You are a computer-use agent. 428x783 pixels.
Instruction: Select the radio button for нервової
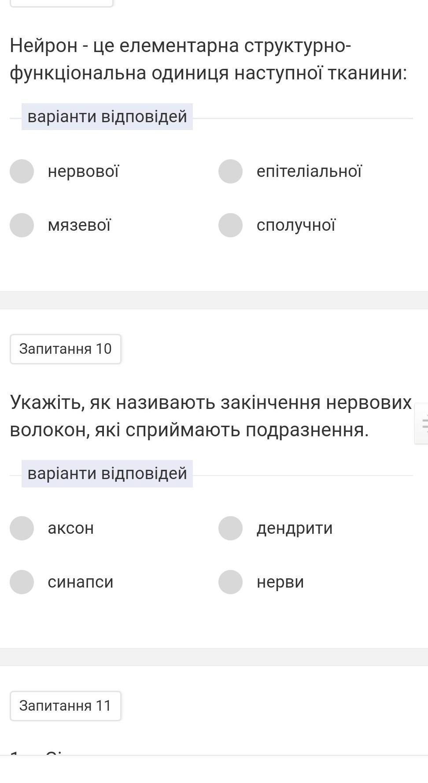(22, 171)
